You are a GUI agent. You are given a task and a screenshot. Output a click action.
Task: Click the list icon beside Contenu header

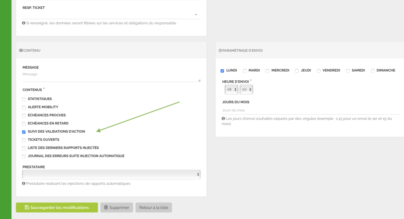click(x=21, y=50)
